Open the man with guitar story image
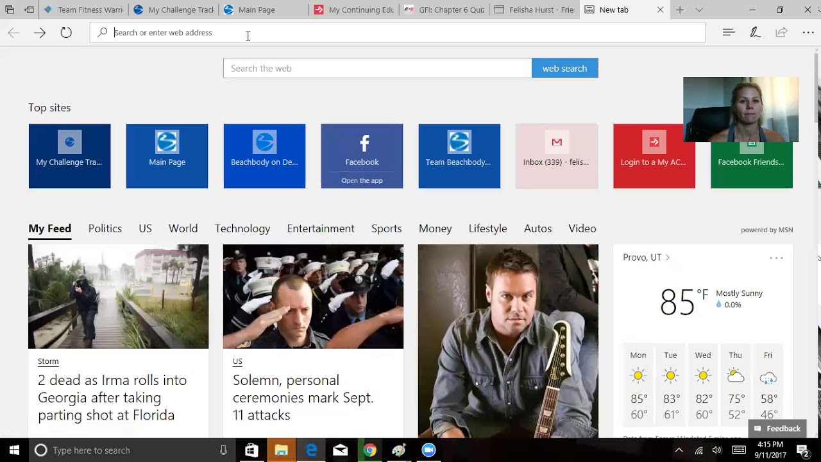821x462 pixels. pos(508,341)
